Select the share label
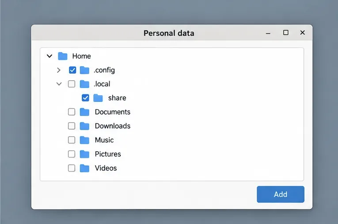 click(x=117, y=98)
